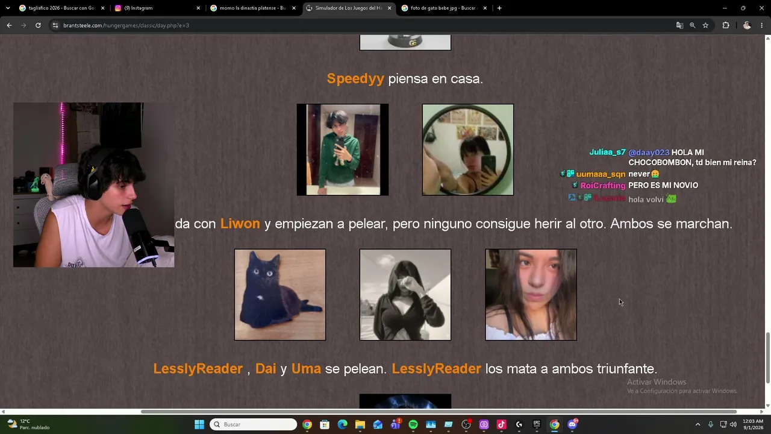Viewport: 771px width, 434px height.
Task: Switch to the Instagram tab
Action: [x=157, y=8]
